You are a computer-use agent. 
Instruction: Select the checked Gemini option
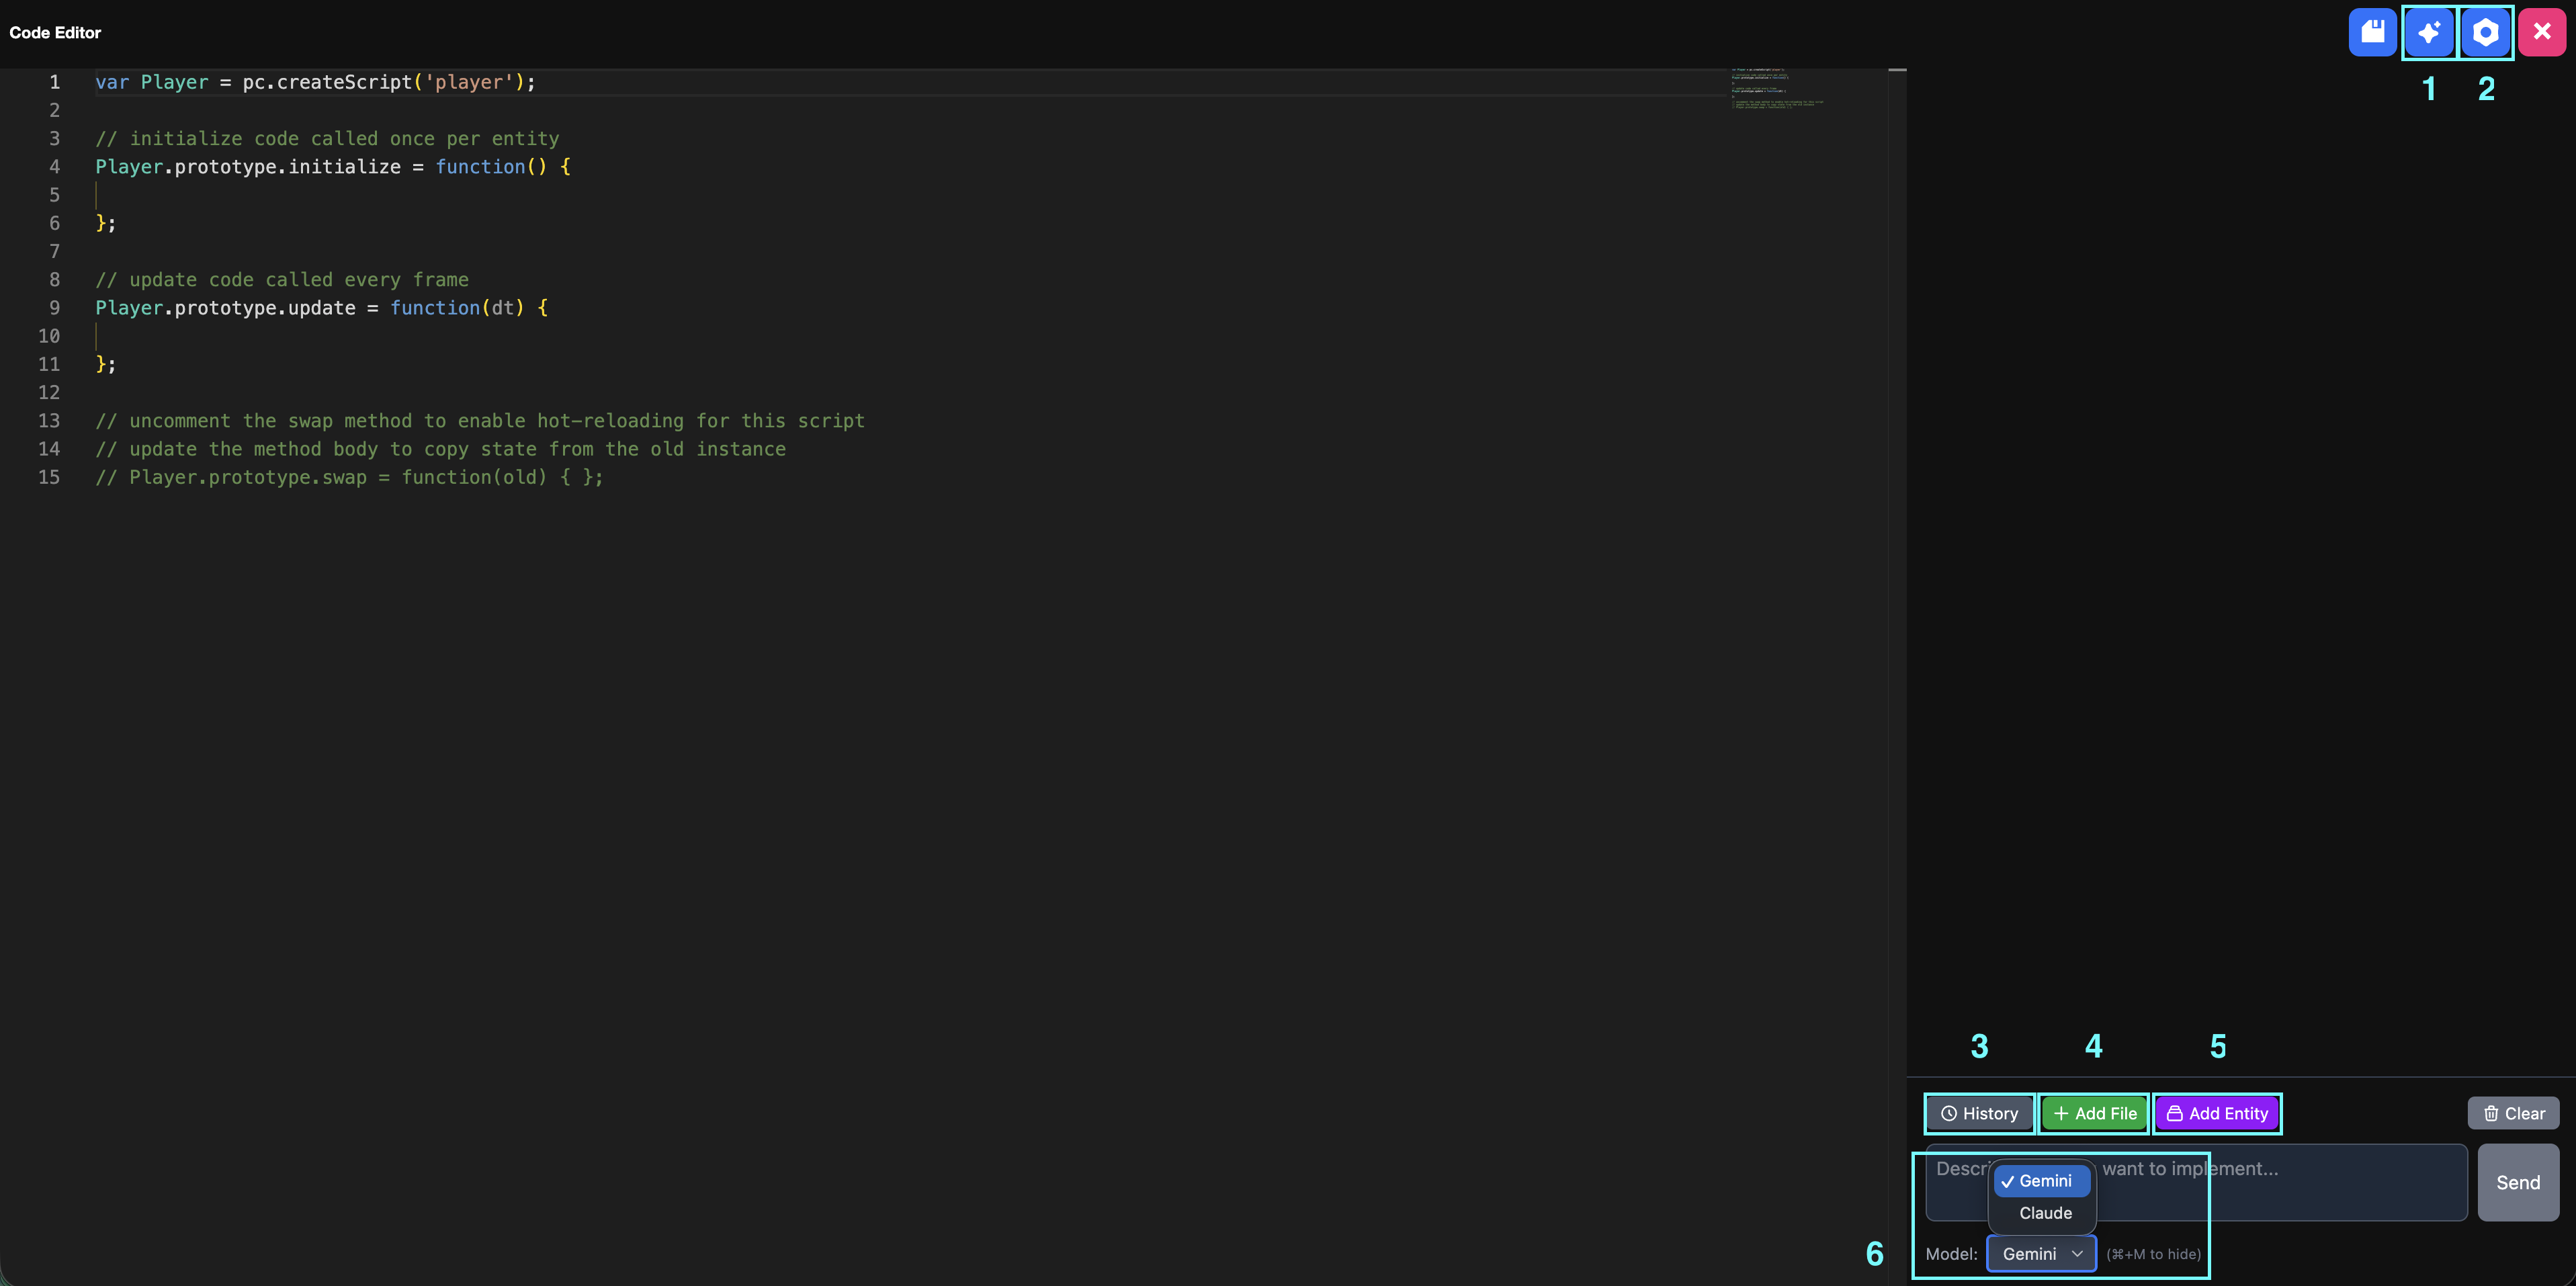(2041, 1181)
